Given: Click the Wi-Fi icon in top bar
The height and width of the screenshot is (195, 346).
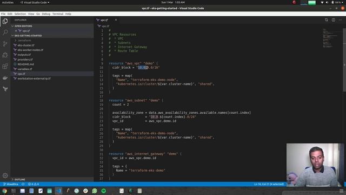Looking at the screenshot, I should [x=322, y=2].
